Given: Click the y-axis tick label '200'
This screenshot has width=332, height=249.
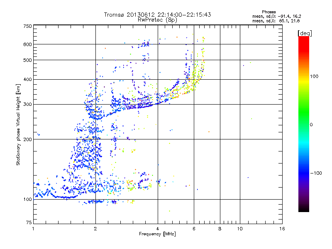Looking at the screenshot, I should point(27,139).
